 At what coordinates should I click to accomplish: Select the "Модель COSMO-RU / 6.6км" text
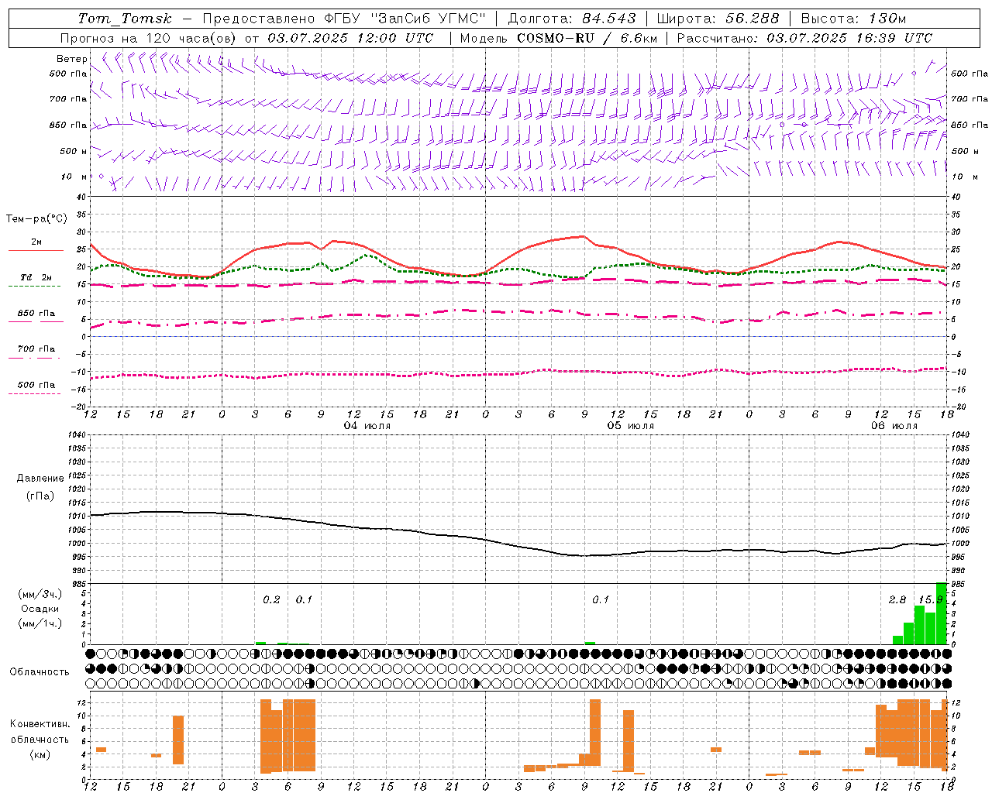click(559, 38)
